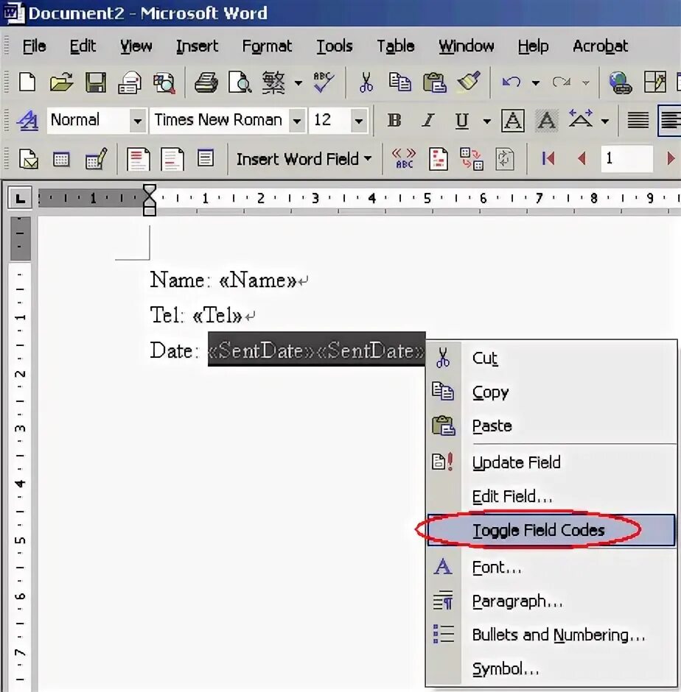Click the Print printer icon

click(206, 82)
